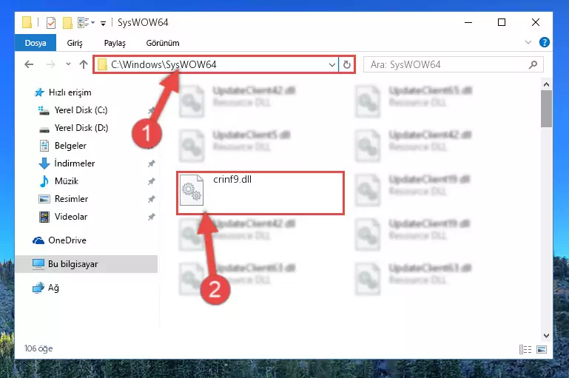Viewport: 569px width, 378px height.
Task: Select OneDrive in navigation pane
Action: coord(67,240)
